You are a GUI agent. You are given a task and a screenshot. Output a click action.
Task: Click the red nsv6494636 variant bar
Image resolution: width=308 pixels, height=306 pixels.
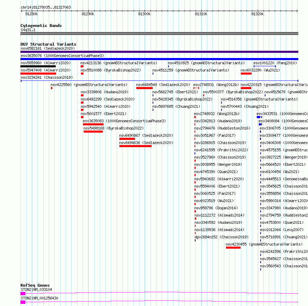pos(136,146)
